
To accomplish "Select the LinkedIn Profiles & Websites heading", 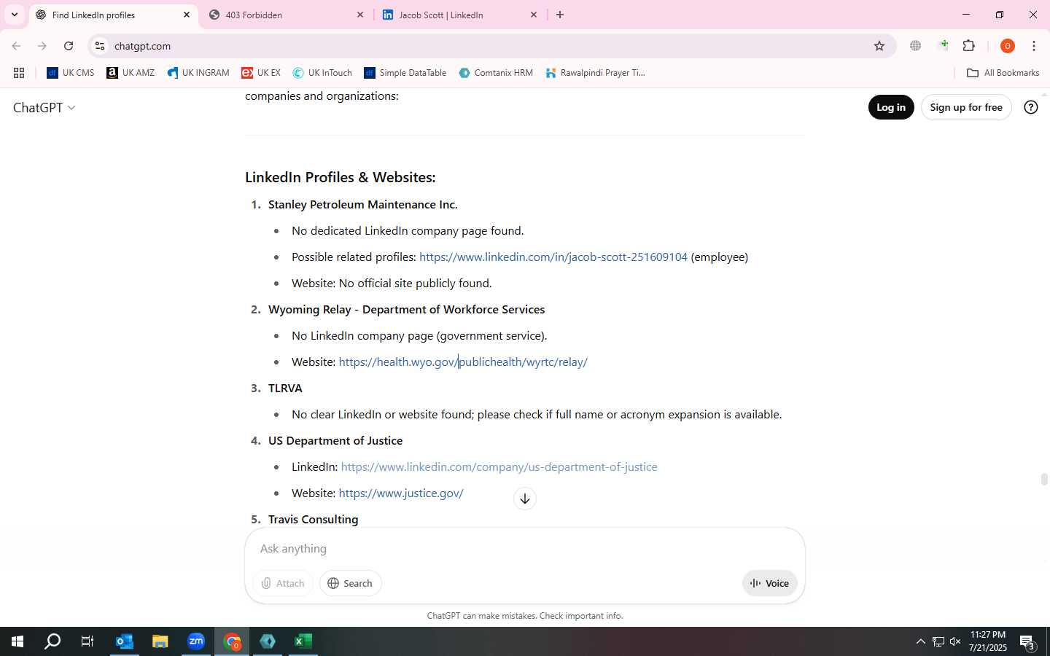I will pyautogui.click(x=341, y=177).
